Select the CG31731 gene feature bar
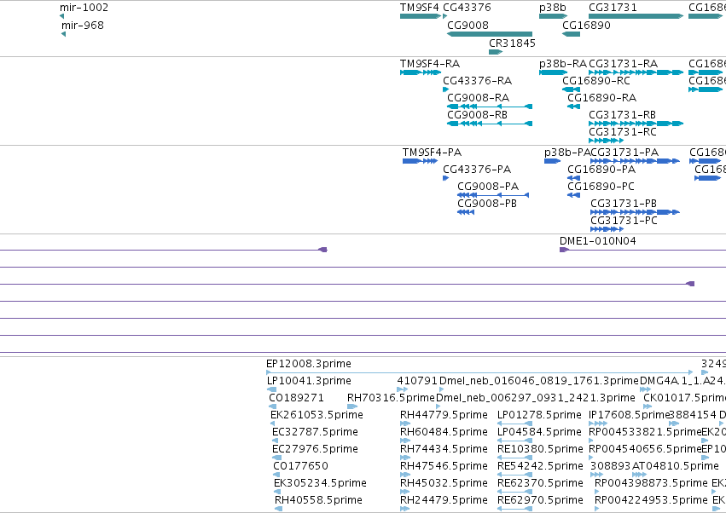The width and height of the screenshot is (726, 513). pos(636,16)
